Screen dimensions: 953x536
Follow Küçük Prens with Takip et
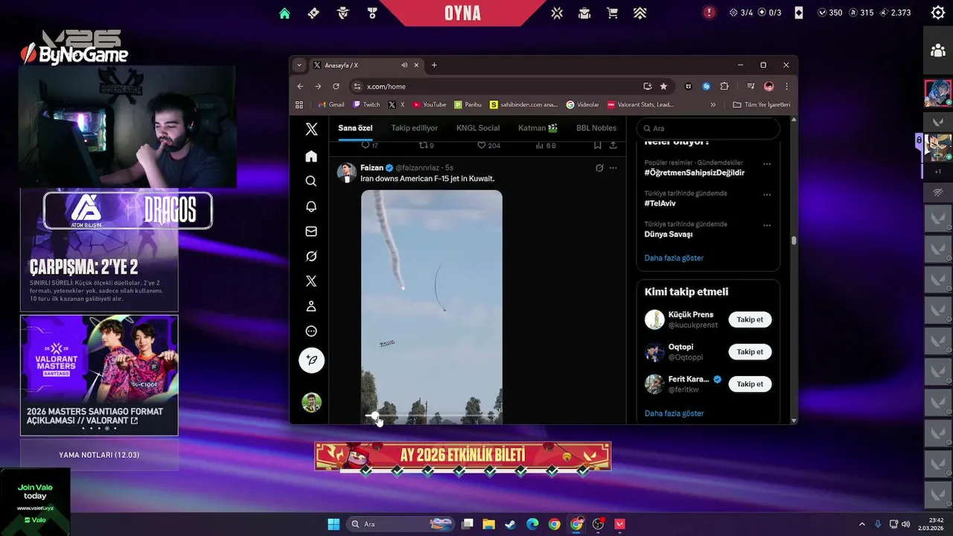click(750, 319)
